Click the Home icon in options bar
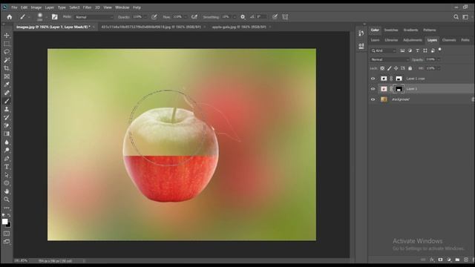The image size is (475, 267). pyautogui.click(x=10, y=17)
